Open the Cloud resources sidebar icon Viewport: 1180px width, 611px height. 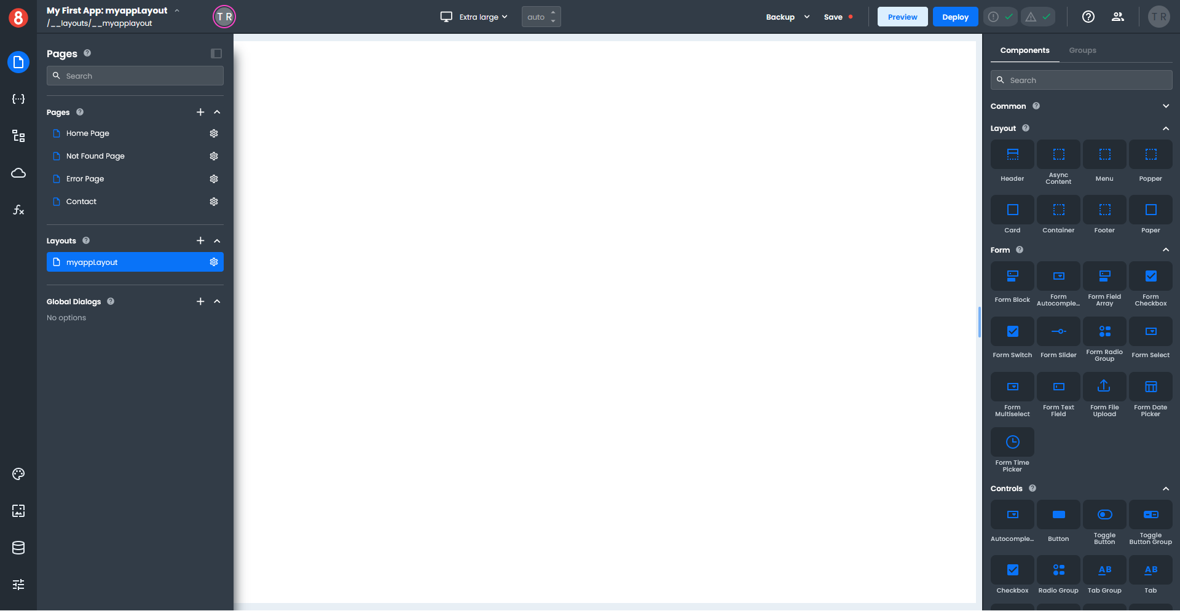(x=18, y=173)
